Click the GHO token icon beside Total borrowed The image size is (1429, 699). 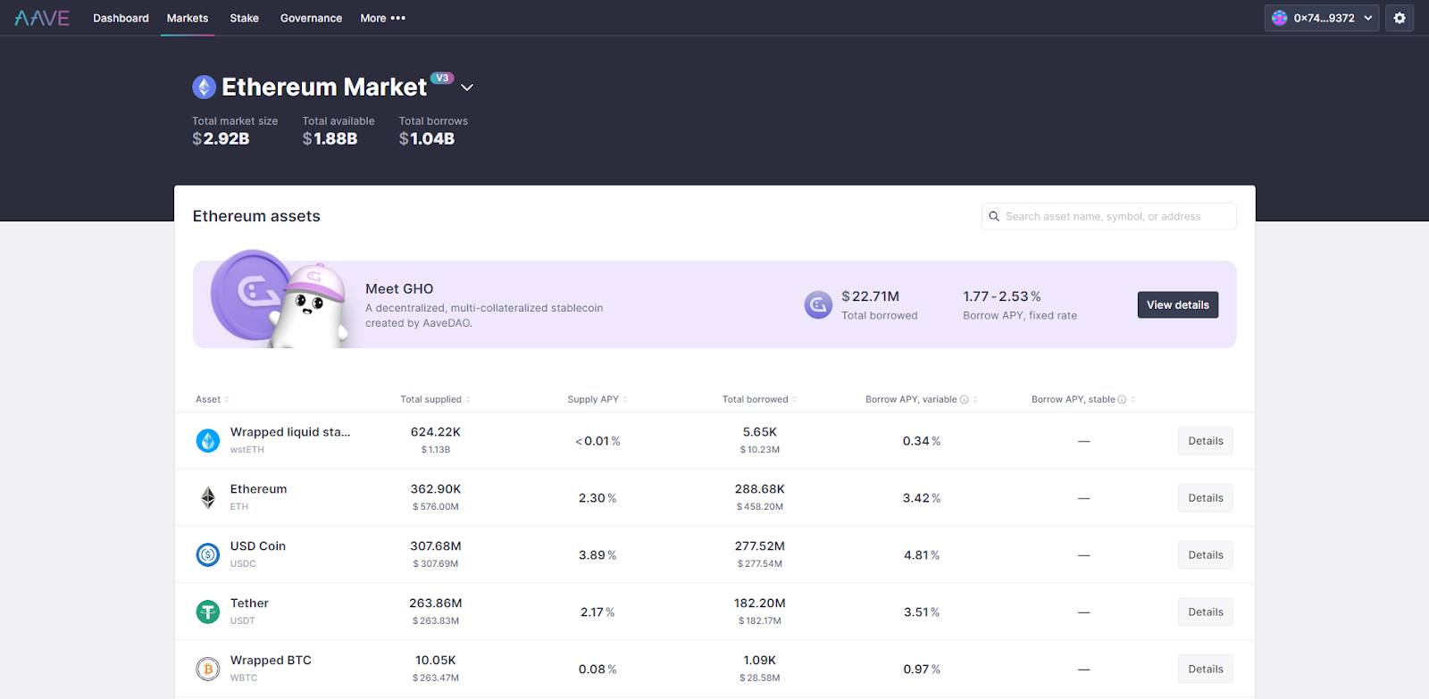818,304
